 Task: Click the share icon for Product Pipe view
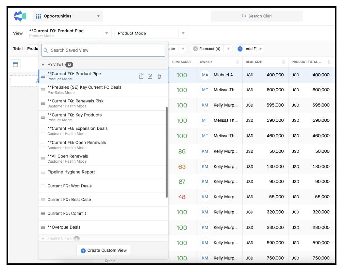(x=141, y=76)
